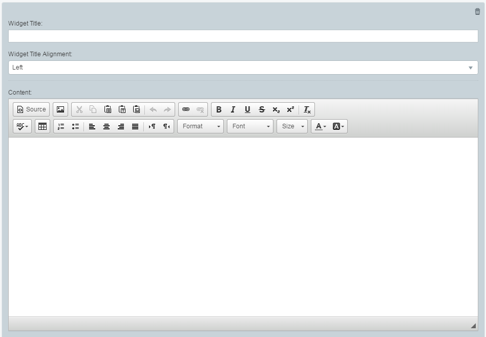Click the Remove Format icon
486x337 pixels.
pyautogui.click(x=307, y=109)
